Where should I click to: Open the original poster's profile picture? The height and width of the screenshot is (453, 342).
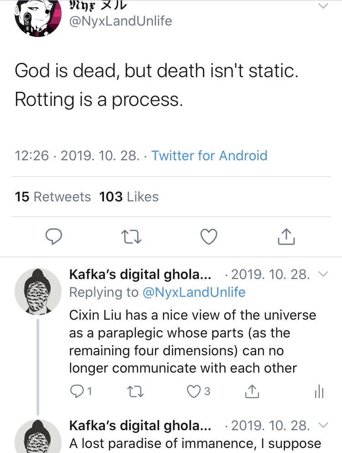[38, 18]
